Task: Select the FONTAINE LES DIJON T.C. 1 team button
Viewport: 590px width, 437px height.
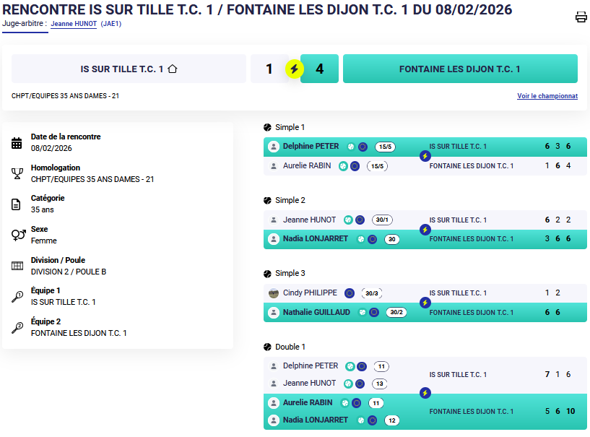Action: point(459,69)
